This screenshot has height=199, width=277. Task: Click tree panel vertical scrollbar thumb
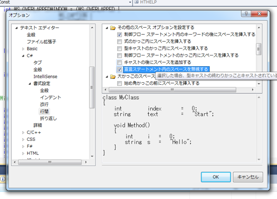(x=92, y=87)
